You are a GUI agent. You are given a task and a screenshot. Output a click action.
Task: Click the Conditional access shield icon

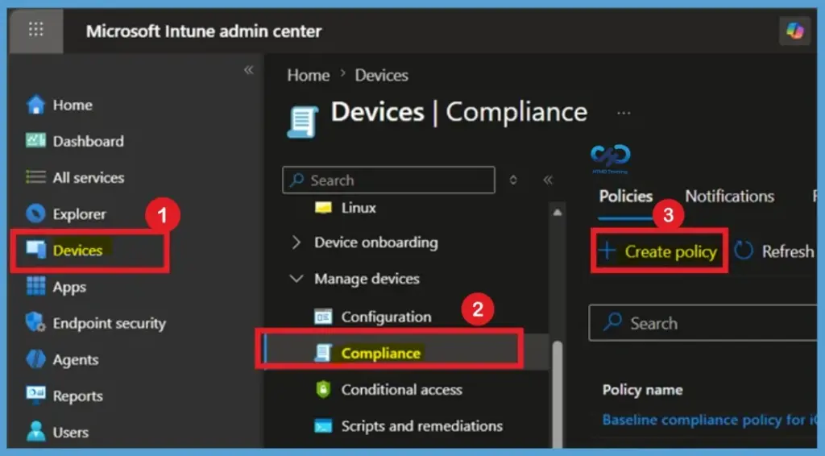point(323,389)
